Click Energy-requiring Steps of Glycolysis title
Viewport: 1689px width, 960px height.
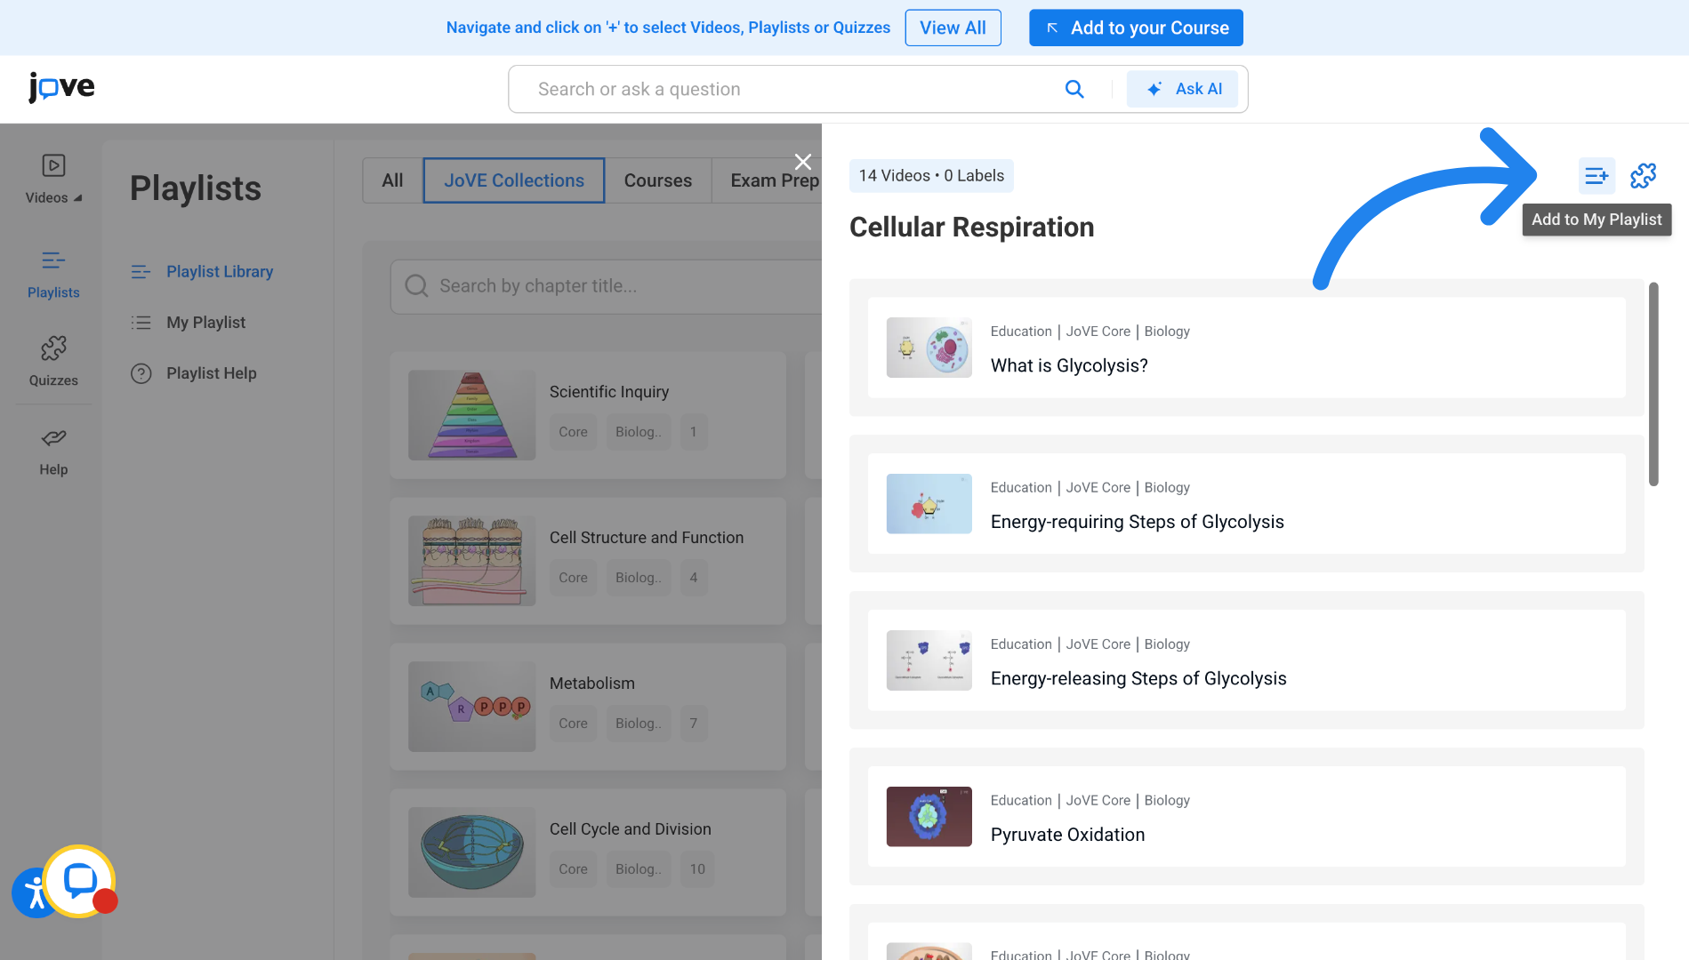coord(1138,523)
